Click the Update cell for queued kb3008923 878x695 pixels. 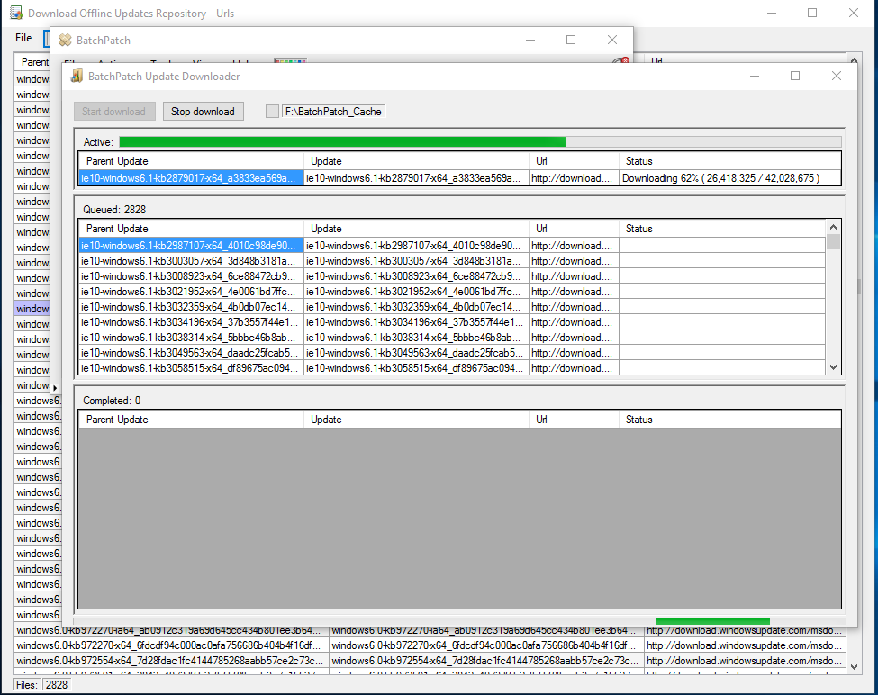click(x=416, y=276)
